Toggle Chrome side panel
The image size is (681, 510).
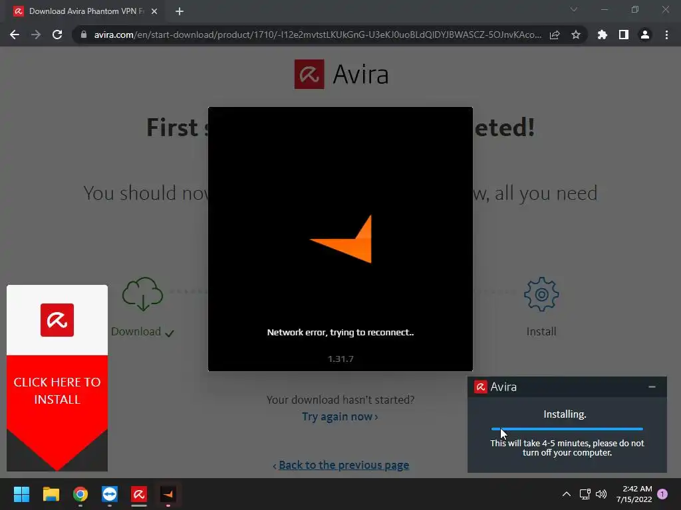[x=624, y=35]
